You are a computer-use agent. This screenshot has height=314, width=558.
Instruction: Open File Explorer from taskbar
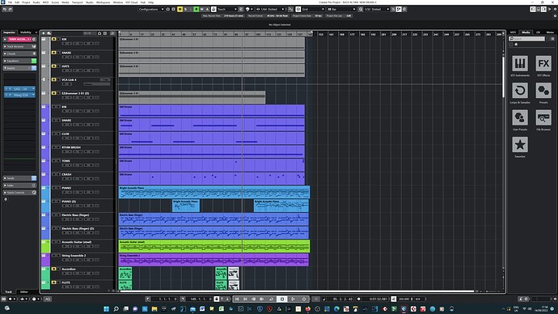[154, 308]
